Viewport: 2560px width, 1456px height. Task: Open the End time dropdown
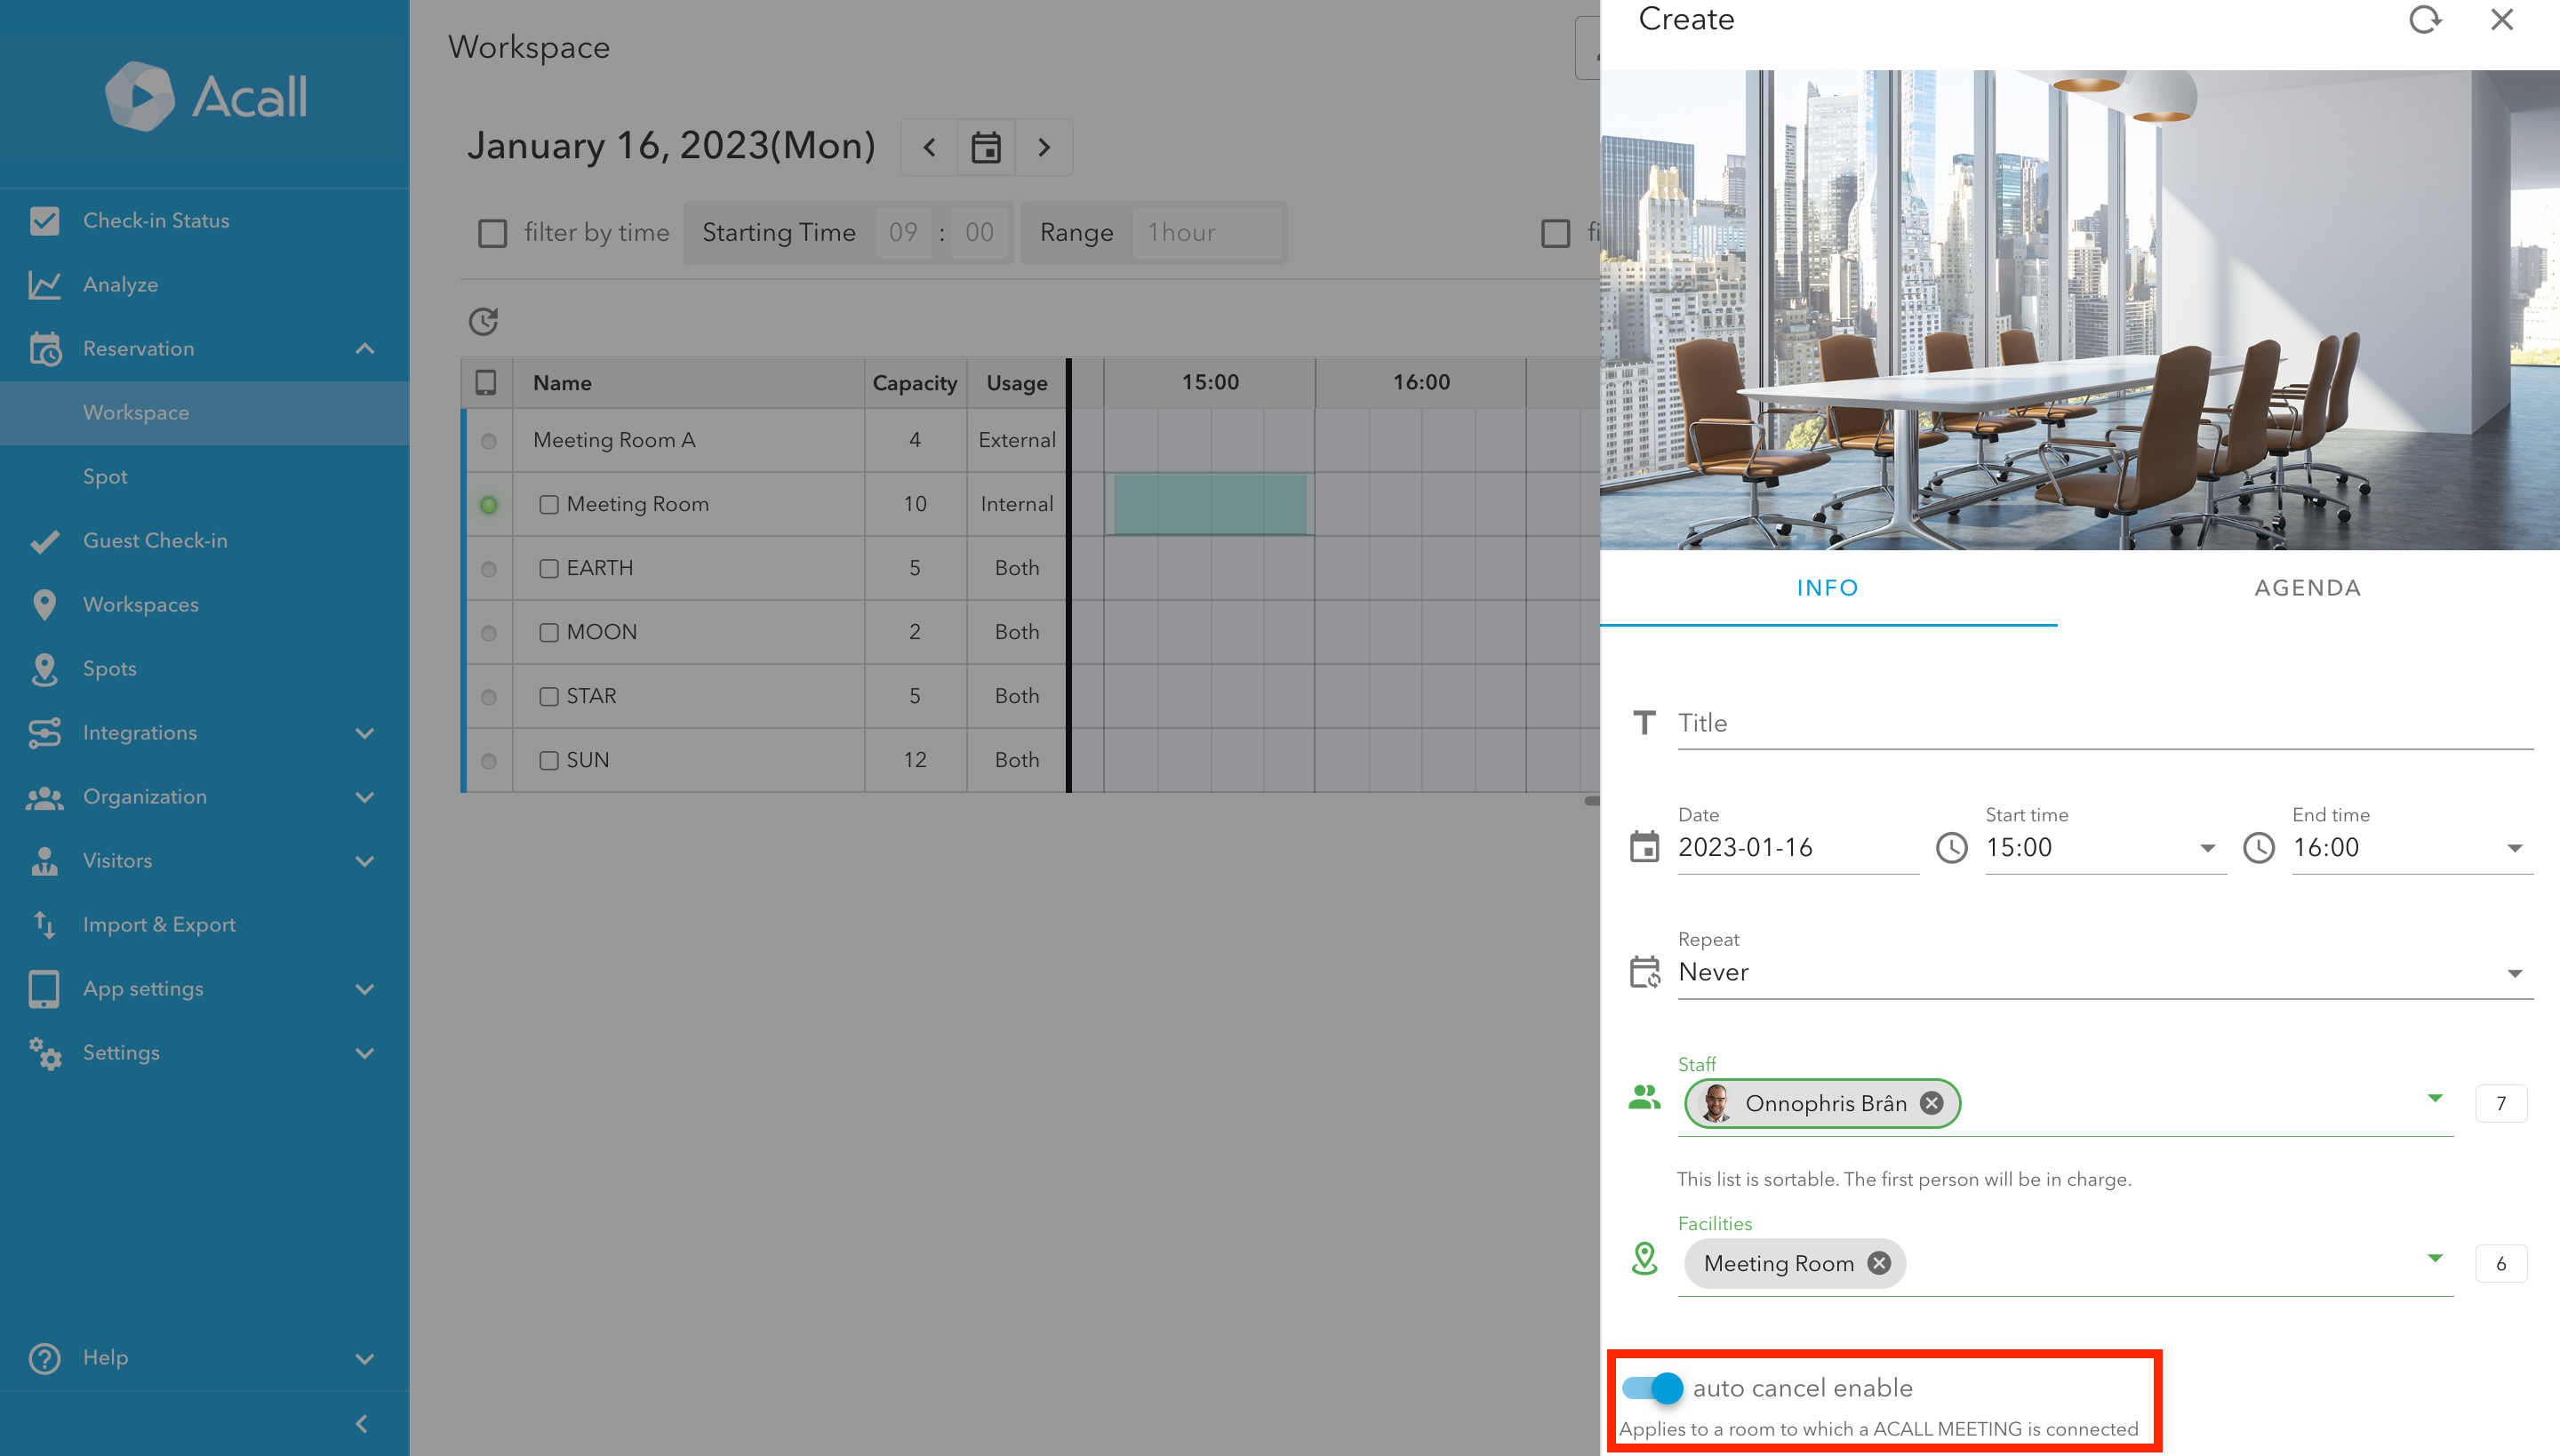[x=2516, y=847]
